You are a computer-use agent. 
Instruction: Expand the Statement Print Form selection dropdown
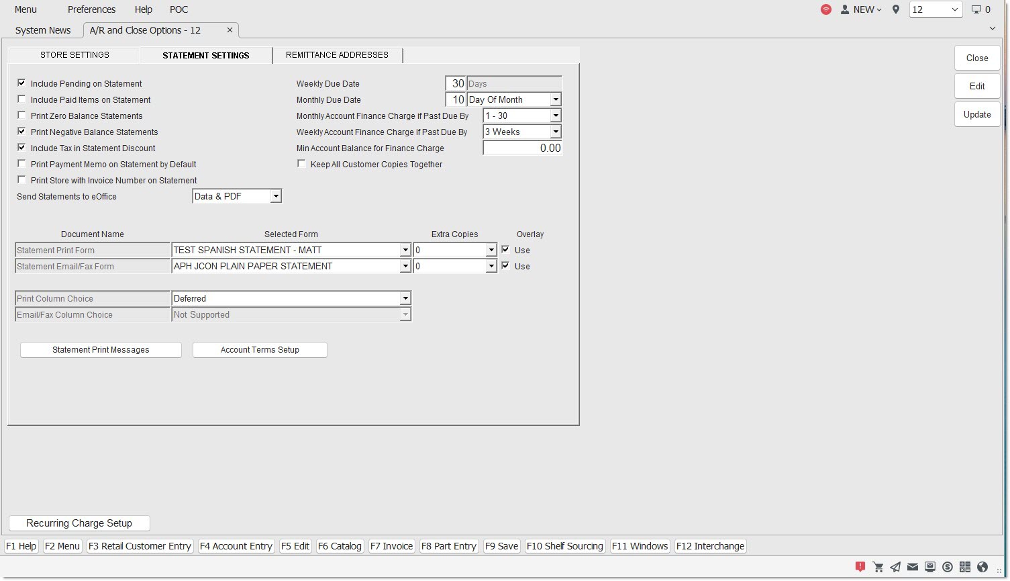click(x=405, y=250)
